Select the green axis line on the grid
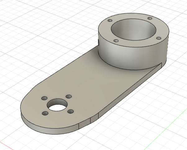The width and height of the screenshot is (187, 150). (166, 130)
